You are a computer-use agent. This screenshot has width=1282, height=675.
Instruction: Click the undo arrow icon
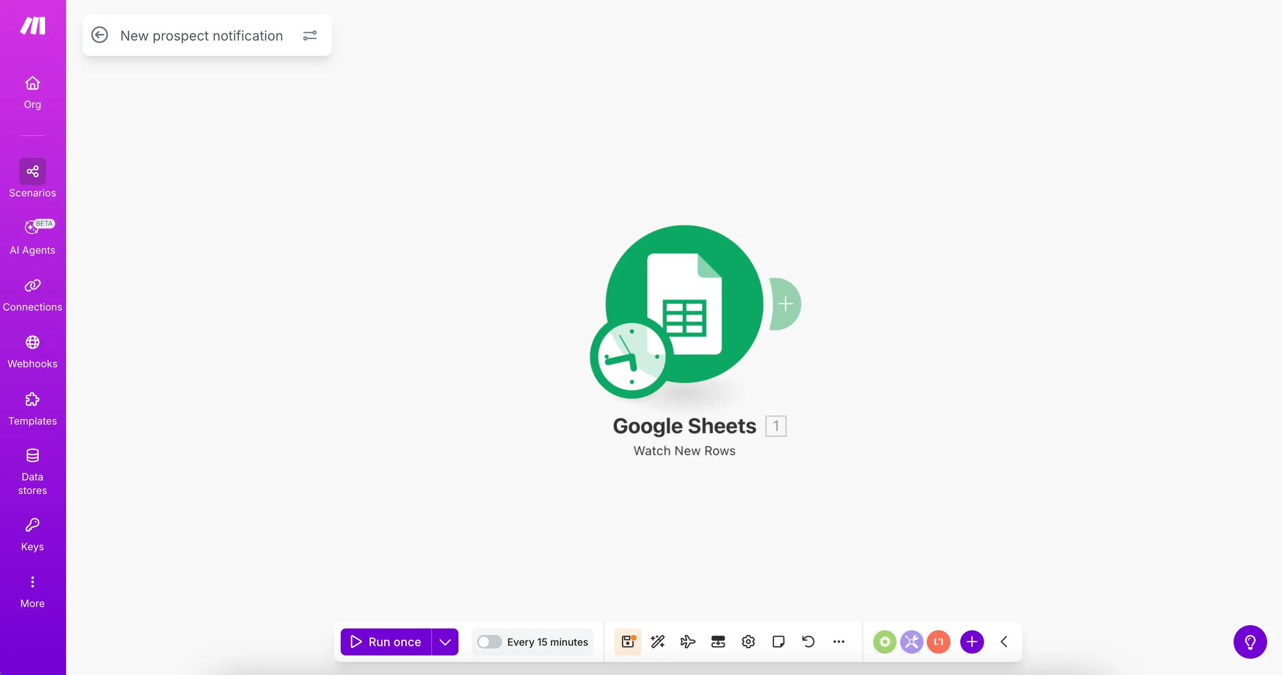pyautogui.click(x=808, y=641)
